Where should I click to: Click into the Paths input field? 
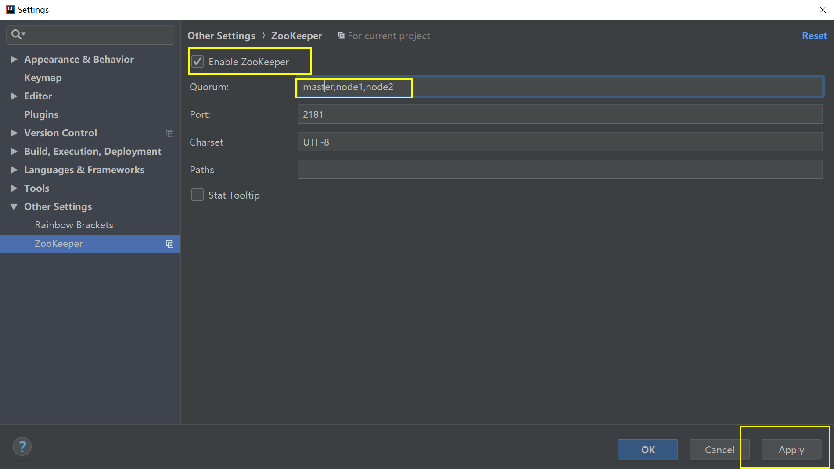[560, 170]
